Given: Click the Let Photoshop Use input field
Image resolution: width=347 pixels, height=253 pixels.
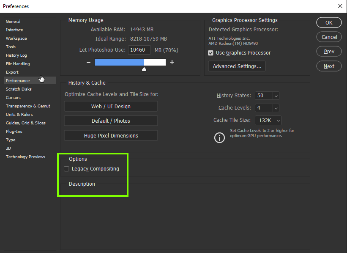Looking at the screenshot, I should pyautogui.click(x=139, y=50).
